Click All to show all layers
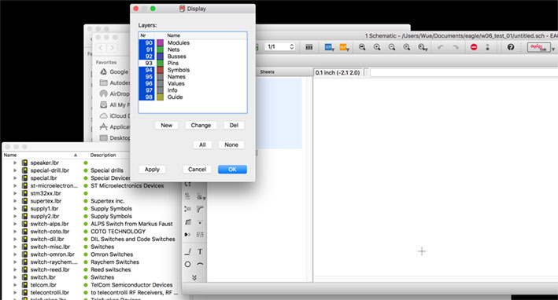The height and width of the screenshot is (300, 558). [202, 145]
